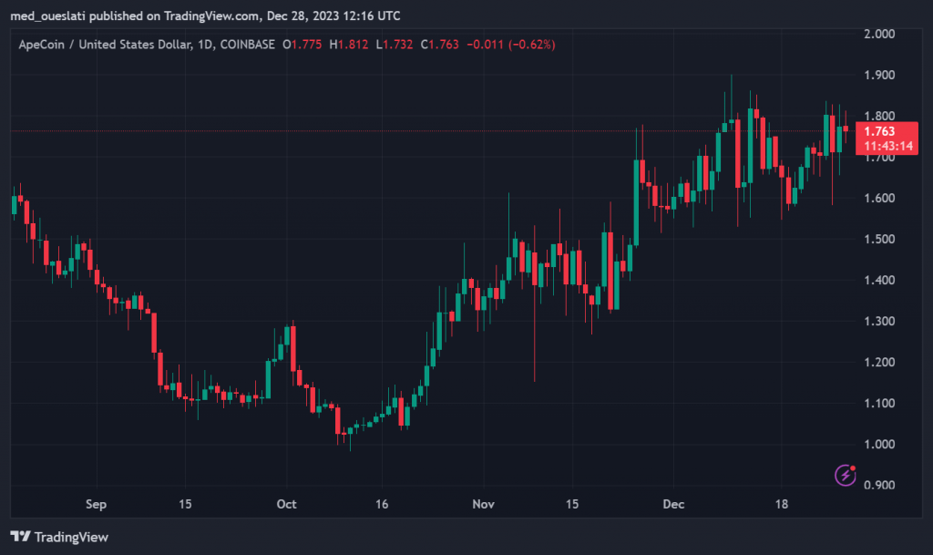Click the 2.000 price scale label

877,34
